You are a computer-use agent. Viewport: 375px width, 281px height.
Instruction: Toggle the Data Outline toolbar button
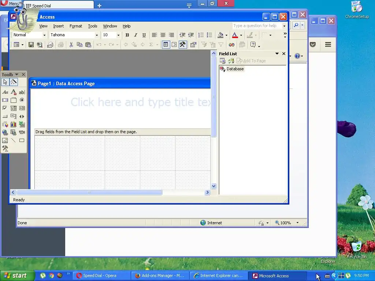click(x=174, y=45)
